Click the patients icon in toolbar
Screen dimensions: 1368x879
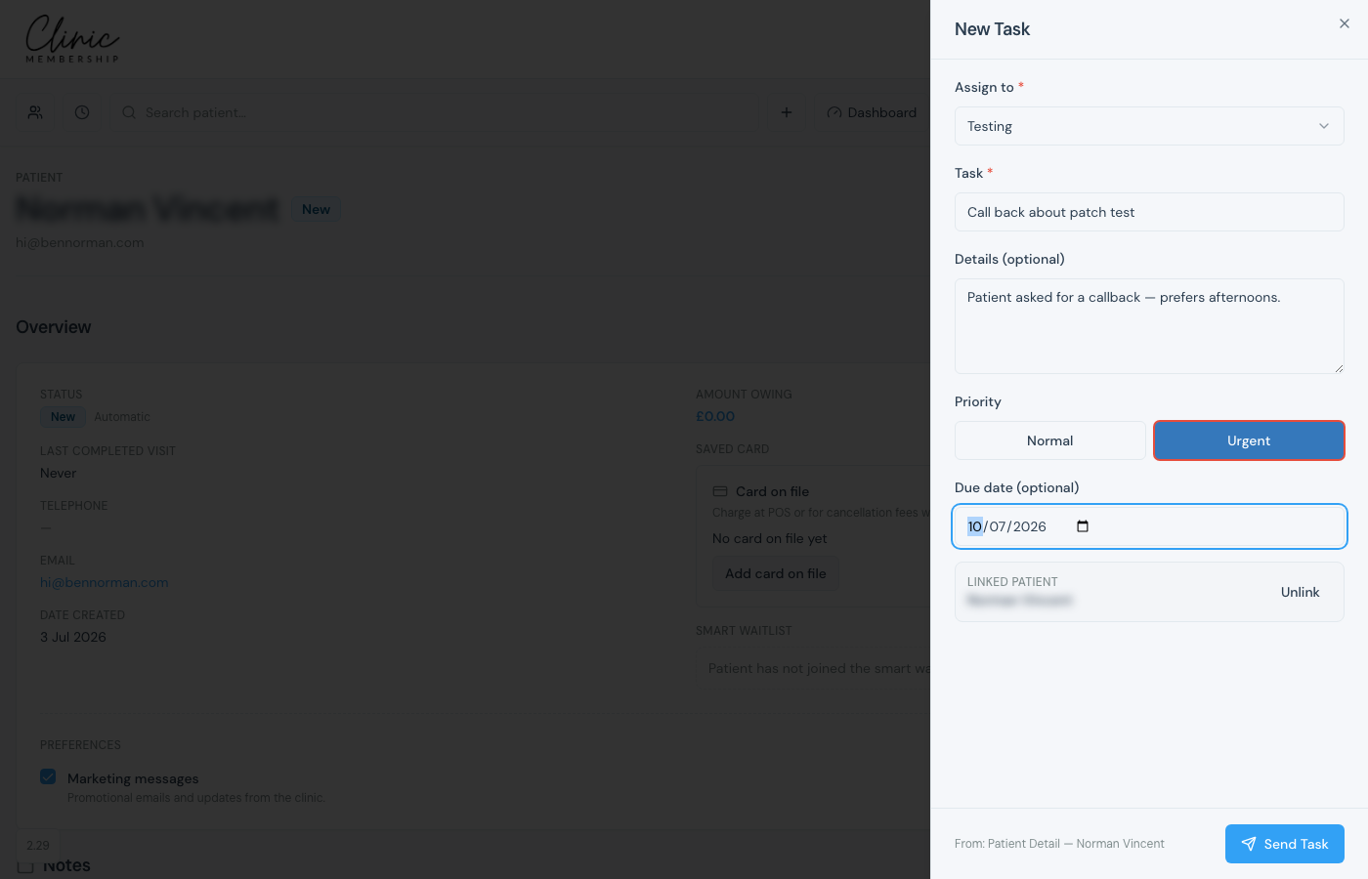pyautogui.click(x=35, y=112)
